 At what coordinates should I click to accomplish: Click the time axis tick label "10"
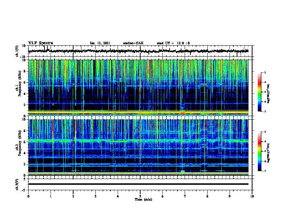coord(252,196)
